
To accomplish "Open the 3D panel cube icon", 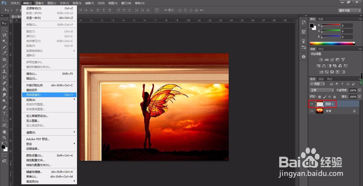I will coord(303,57).
